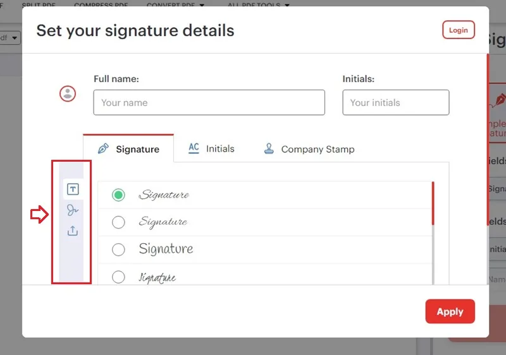Image resolution: width=506 pixels, height=355 pixels.
Task: Open the Company Stamp tab
Action: 309,149
